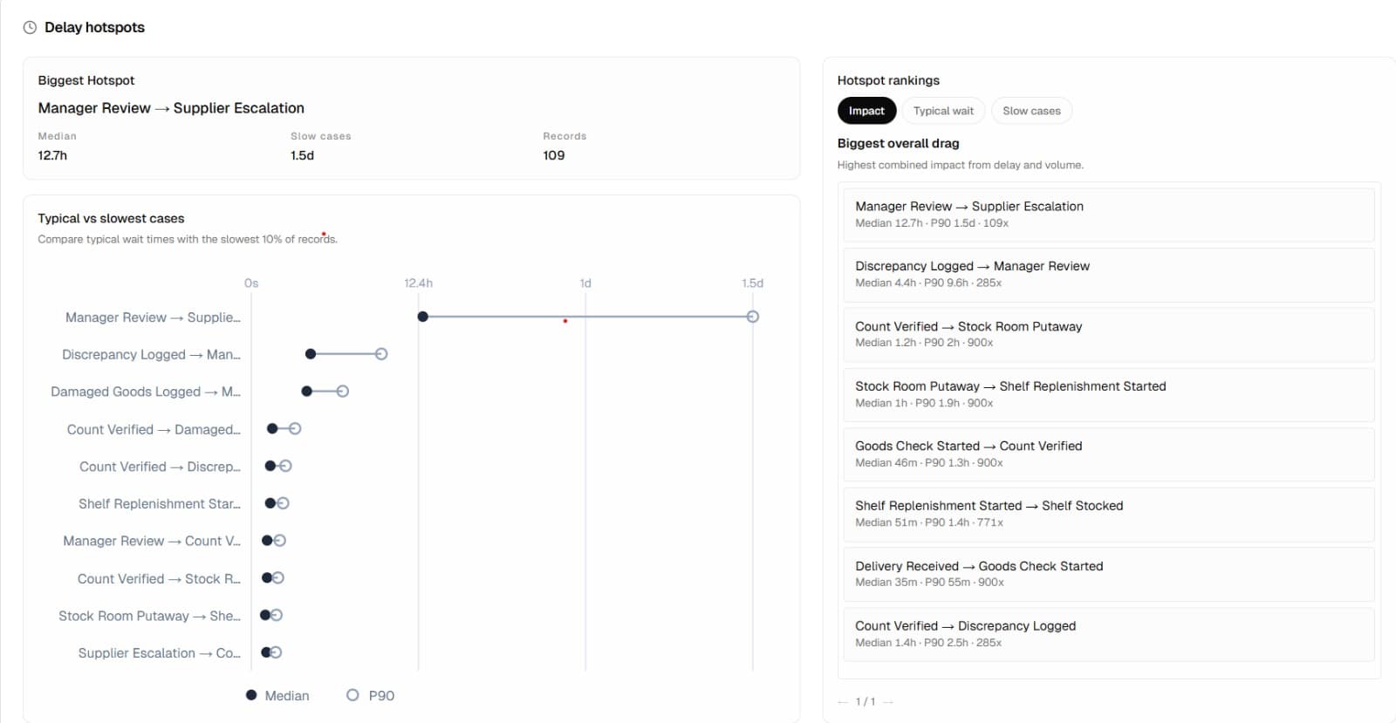
Task: Click the Damaged Goods Logged median dot
Action: (x=307, y=392)
